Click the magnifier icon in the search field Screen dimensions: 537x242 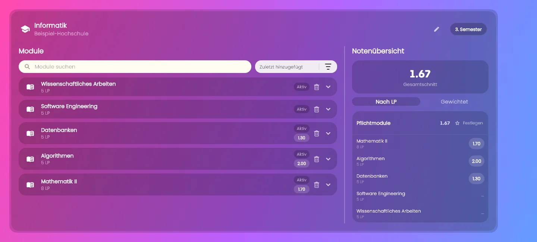[27, 67]
